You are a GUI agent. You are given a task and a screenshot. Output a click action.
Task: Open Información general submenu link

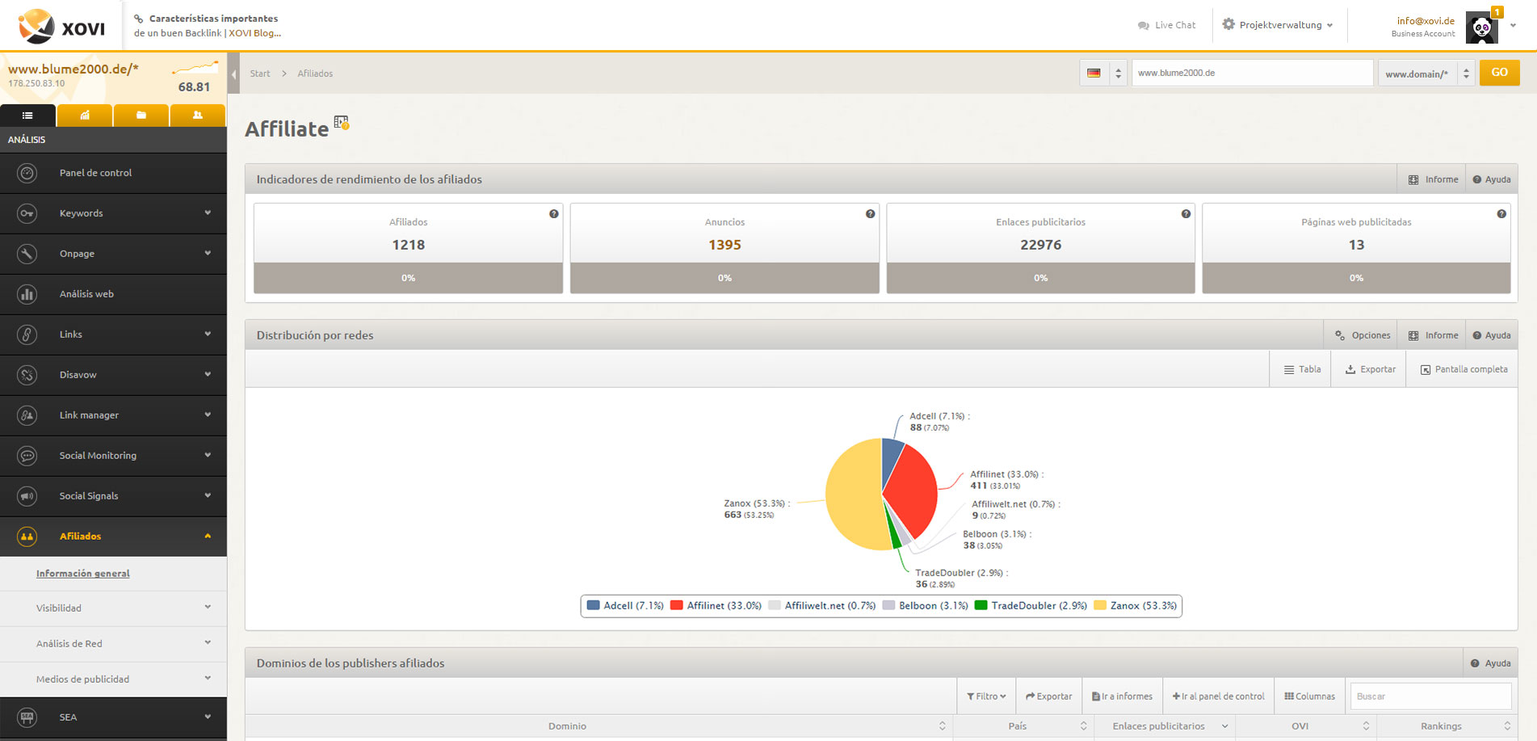point(83,574)
